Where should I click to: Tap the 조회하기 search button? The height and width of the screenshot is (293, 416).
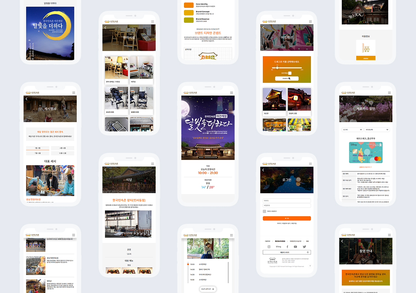(287, 78)
